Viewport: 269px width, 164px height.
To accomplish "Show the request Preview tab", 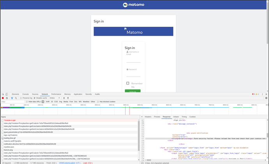I will [157, 117].
